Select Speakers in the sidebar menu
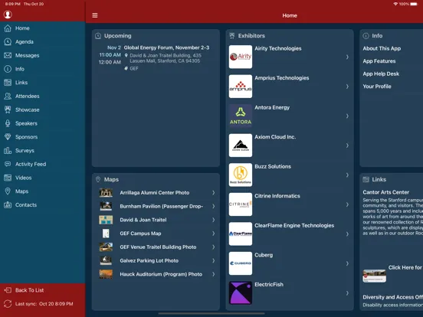 [x=43, y=123]
